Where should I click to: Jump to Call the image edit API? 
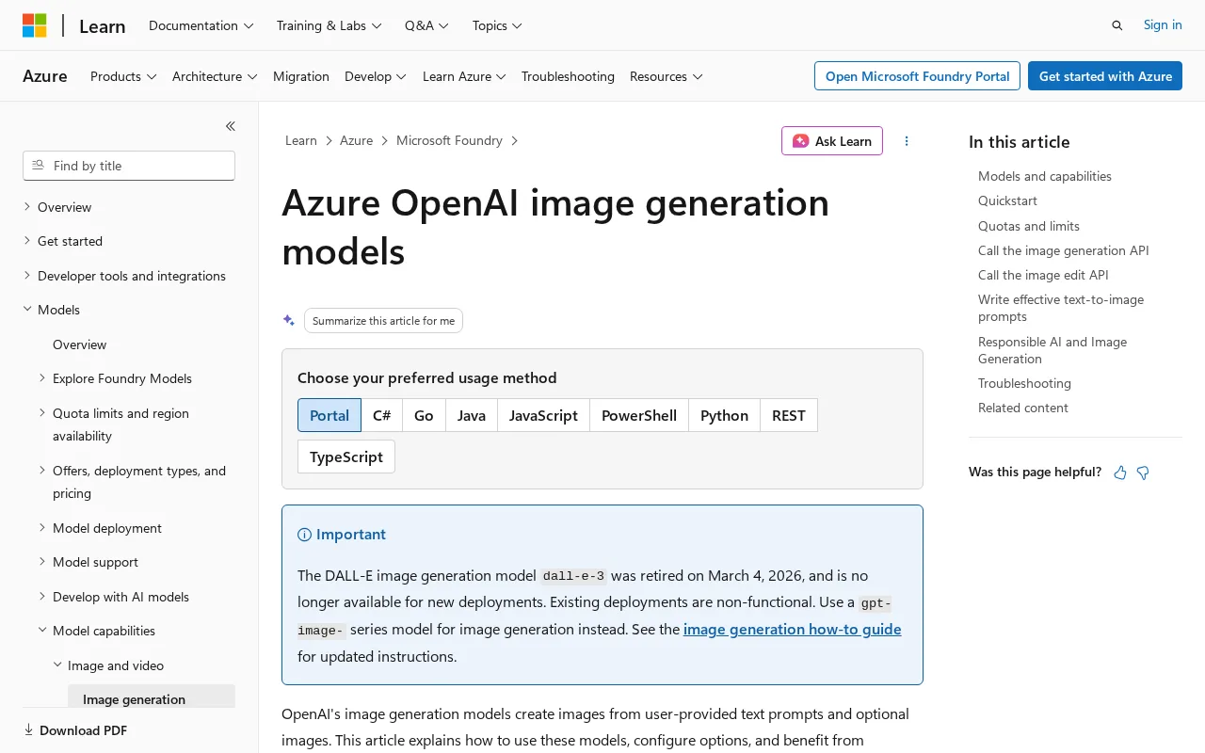pos(1043,275)
